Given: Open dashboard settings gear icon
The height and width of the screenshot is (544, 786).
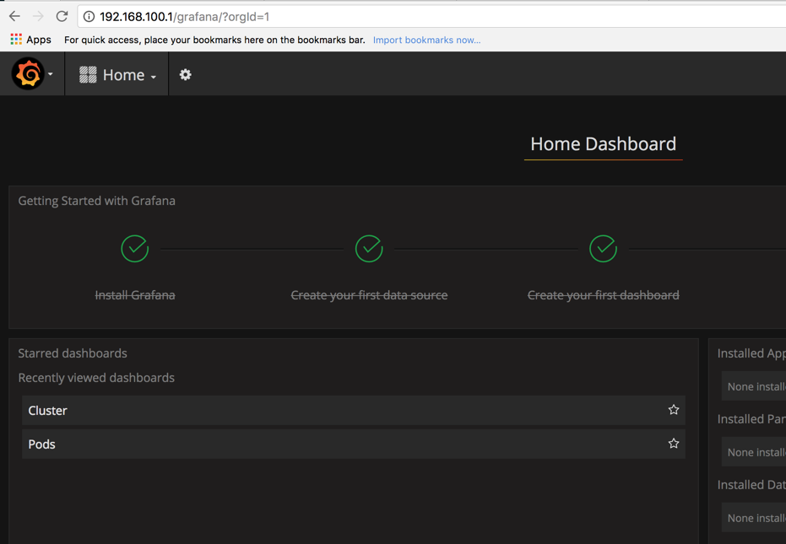Looking at the screenshot, I should coord(186,74).
